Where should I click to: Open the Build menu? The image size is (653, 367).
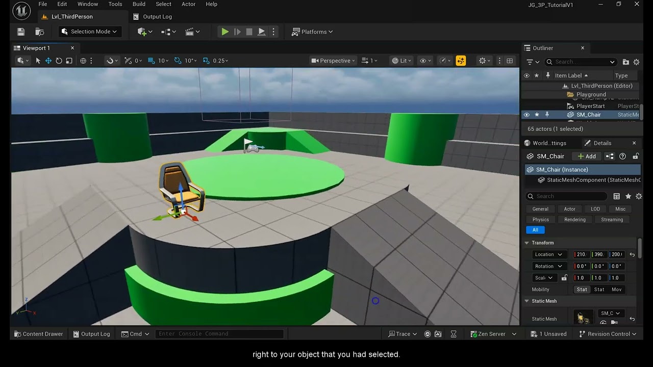click(x=139, y=4)
